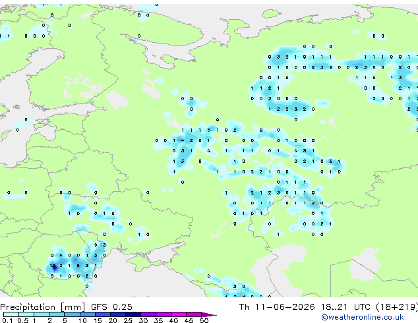Click the '0.1' legend scale label
The height and width of the screenshot is (323, 418).
(x=7, y=320)
